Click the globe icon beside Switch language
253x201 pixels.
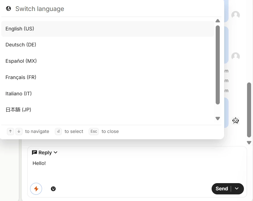(8, 8)
